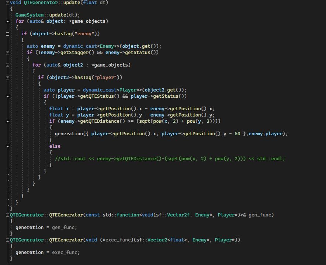Screen dimensions: 326x265
Task: Click the commented std::cout line
Action: tap(170, 159)
